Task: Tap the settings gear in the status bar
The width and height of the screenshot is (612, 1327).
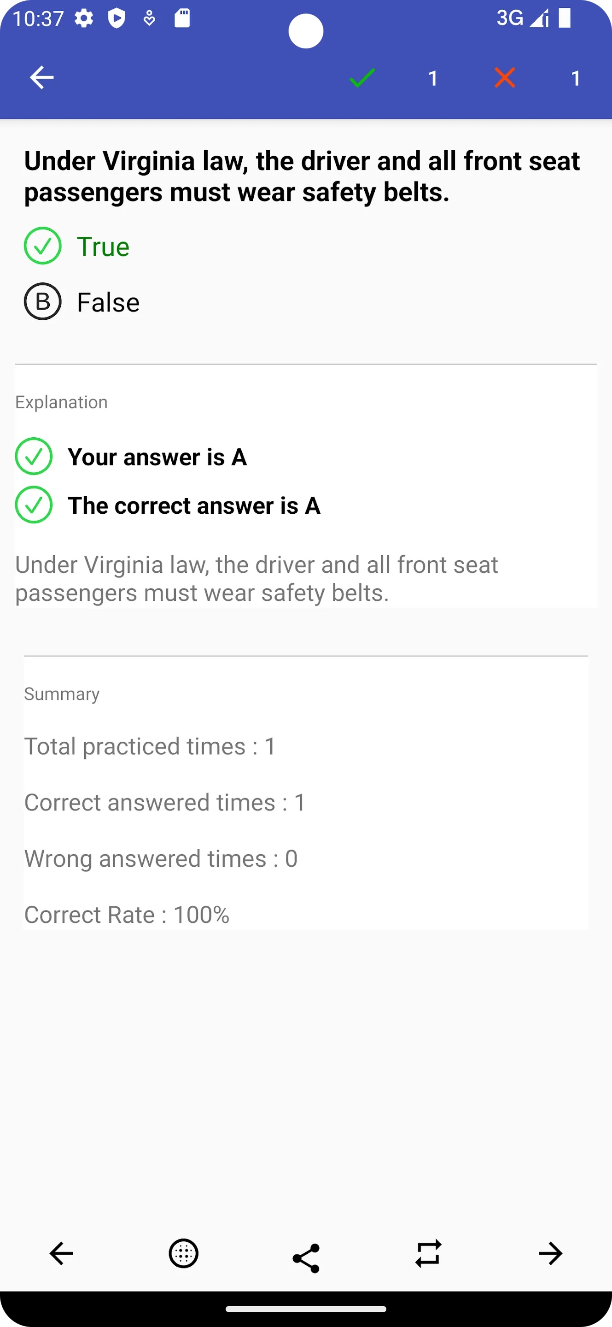Action: (x=84, y=19)
